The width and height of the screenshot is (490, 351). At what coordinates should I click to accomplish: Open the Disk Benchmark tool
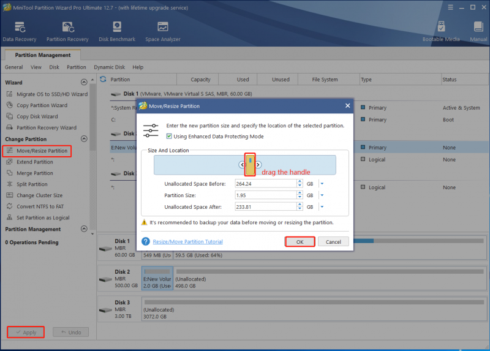click(x=117, y=32)
